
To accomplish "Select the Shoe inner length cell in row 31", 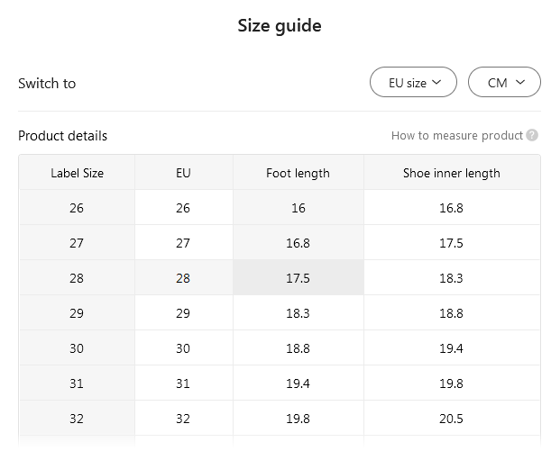I will coord(451,383).
